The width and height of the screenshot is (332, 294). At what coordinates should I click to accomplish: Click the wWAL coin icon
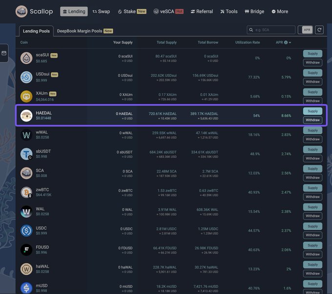[26, 135]
